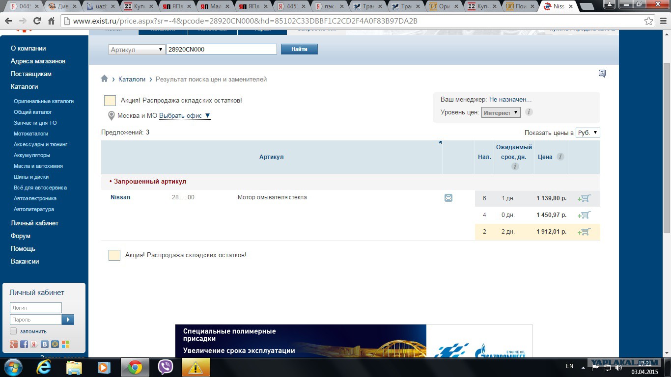Expand the Выбрать офис selector

tap(185, 116)
